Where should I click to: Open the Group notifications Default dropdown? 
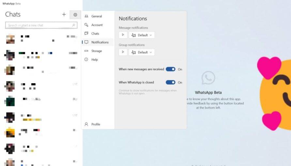tap(142, 52)
